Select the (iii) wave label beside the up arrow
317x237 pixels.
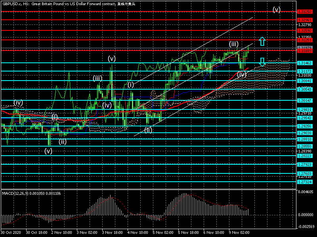click(x=233, y=44)
